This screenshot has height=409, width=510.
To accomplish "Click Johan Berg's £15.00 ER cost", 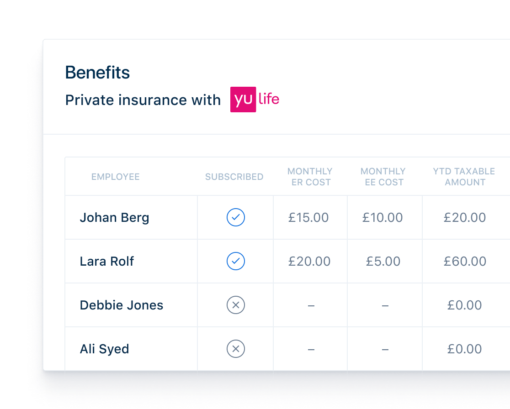I will click(308, 217).
